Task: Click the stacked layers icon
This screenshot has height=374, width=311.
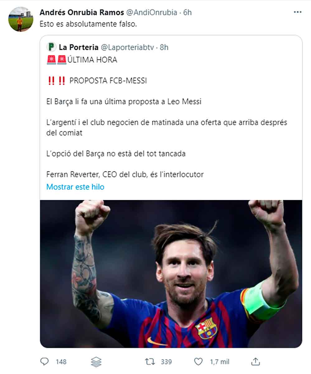Action: (96, 362)
